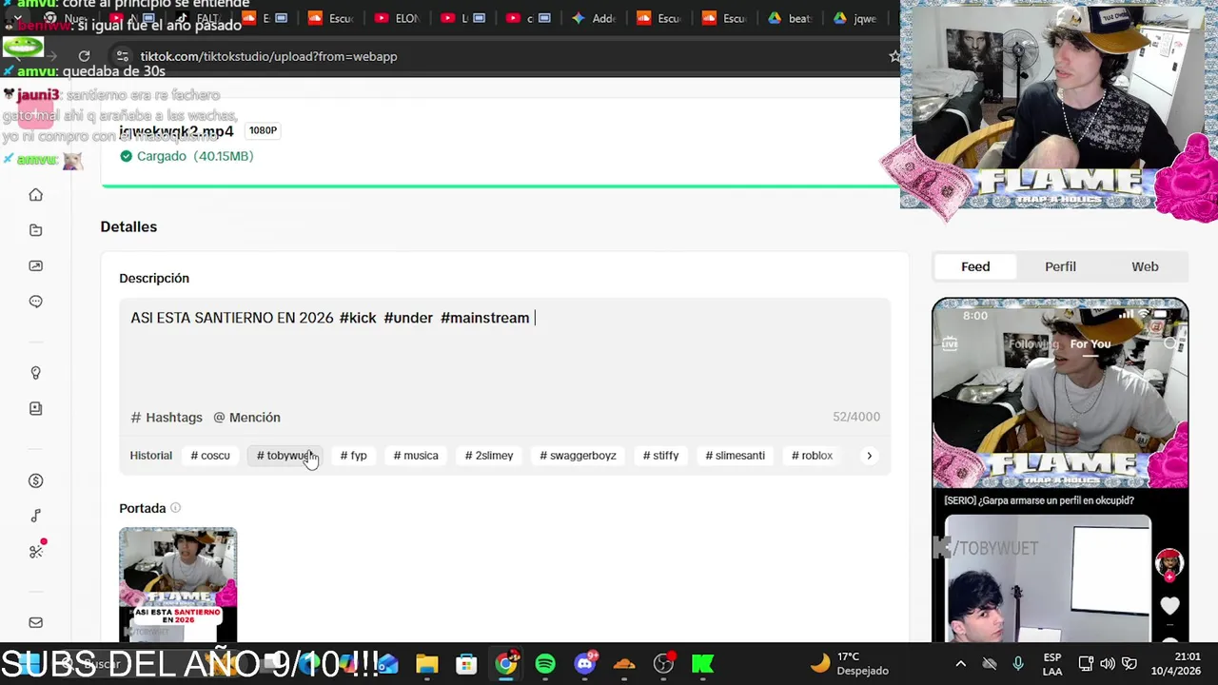Open the music note sounds icon in the sidebar

[35, 516]
